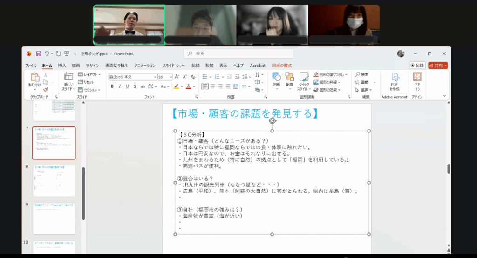Switch to the Animations (アニメーション) tab

tap(144, 66)
